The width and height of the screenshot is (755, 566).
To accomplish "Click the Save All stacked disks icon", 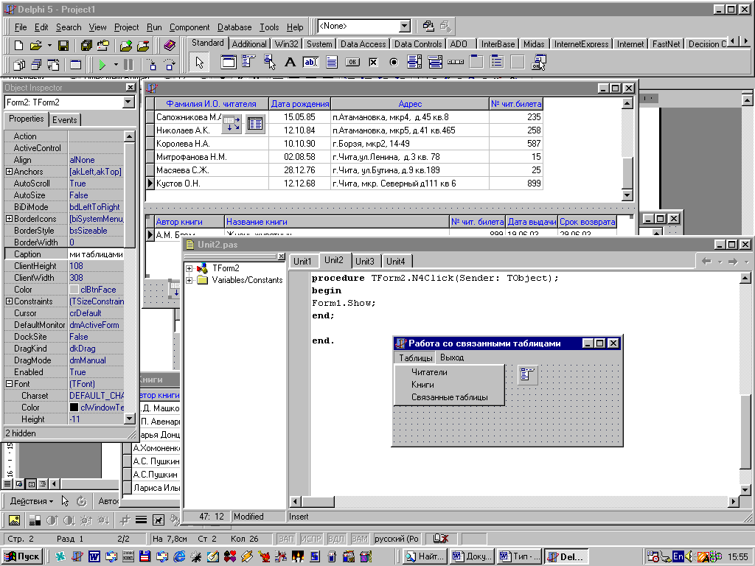I will [87, 45].
